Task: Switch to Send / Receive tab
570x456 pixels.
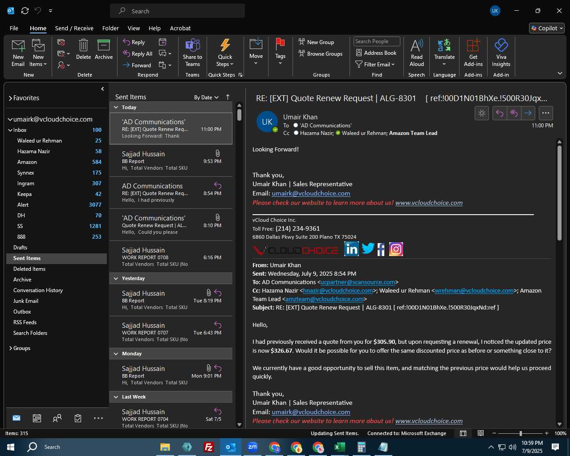Action: point(74,28)
